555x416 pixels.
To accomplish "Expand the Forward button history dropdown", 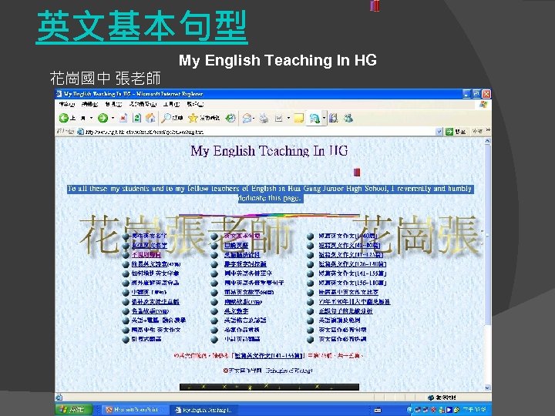I will pyautogui.click(x=113, y=118).
